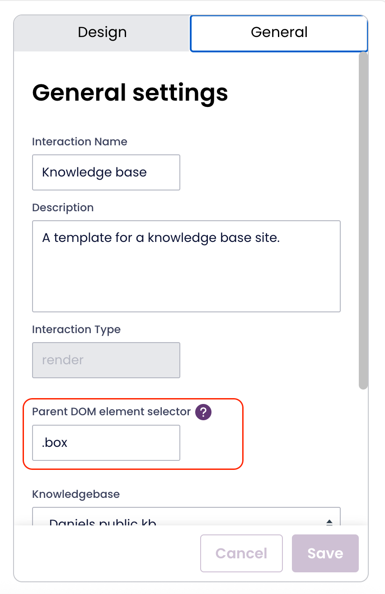
Task: Click the disabled Interaction Type field
Action: click(106, 360)
